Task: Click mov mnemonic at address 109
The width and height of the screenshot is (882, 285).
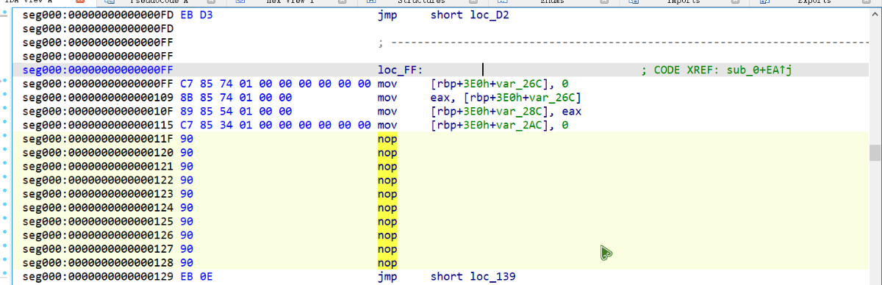Action: (387, 98)
